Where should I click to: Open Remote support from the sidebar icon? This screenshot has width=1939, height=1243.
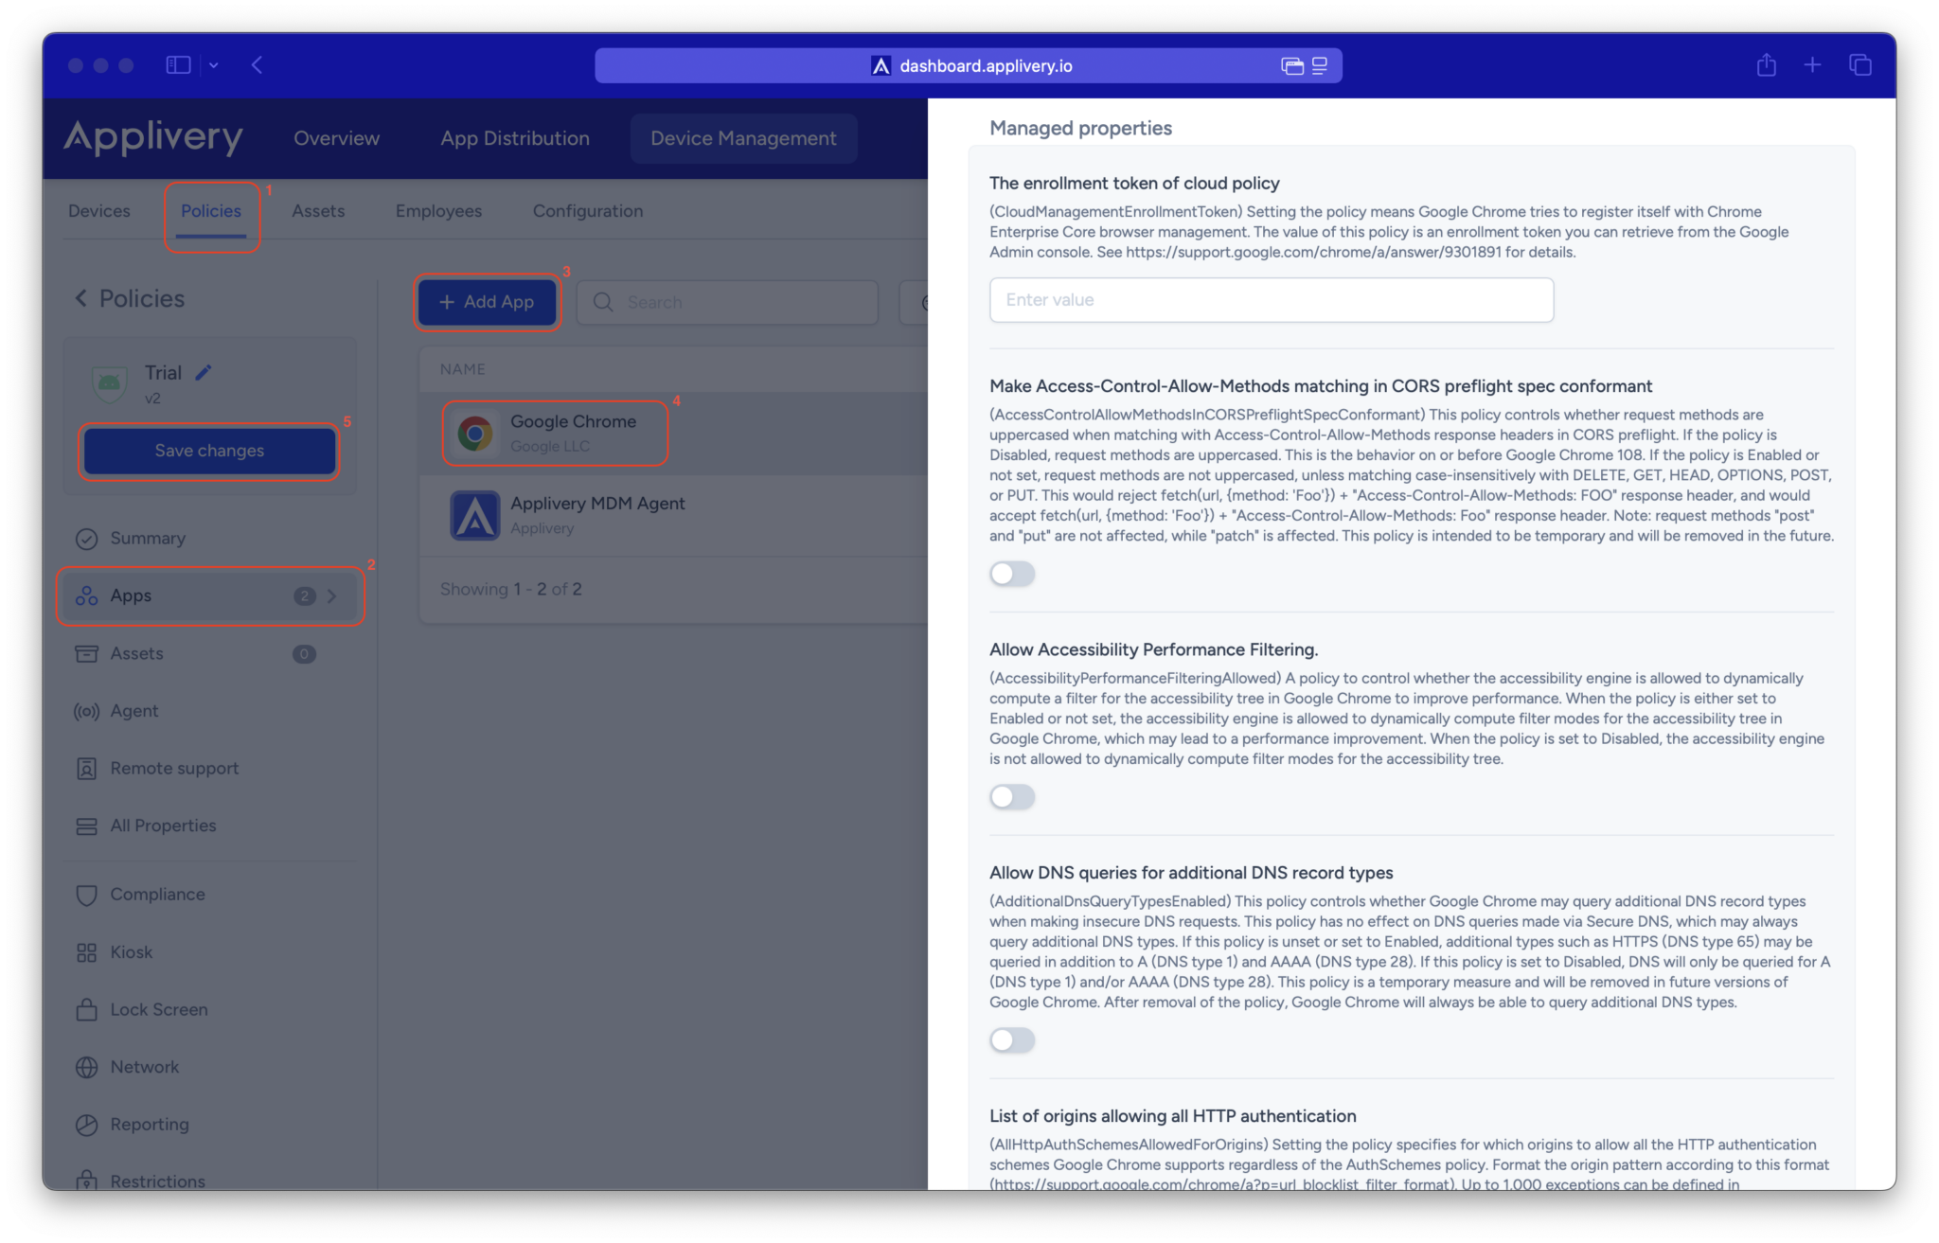pos(86,768)
